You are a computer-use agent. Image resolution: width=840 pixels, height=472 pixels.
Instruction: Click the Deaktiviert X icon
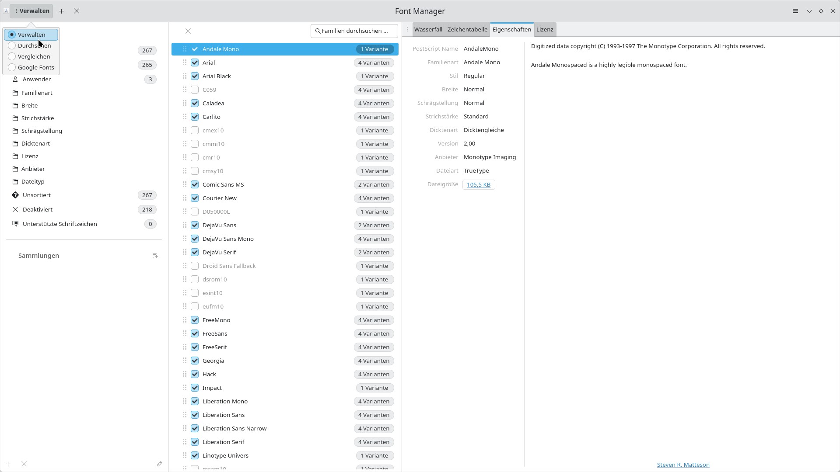(15, 210)
